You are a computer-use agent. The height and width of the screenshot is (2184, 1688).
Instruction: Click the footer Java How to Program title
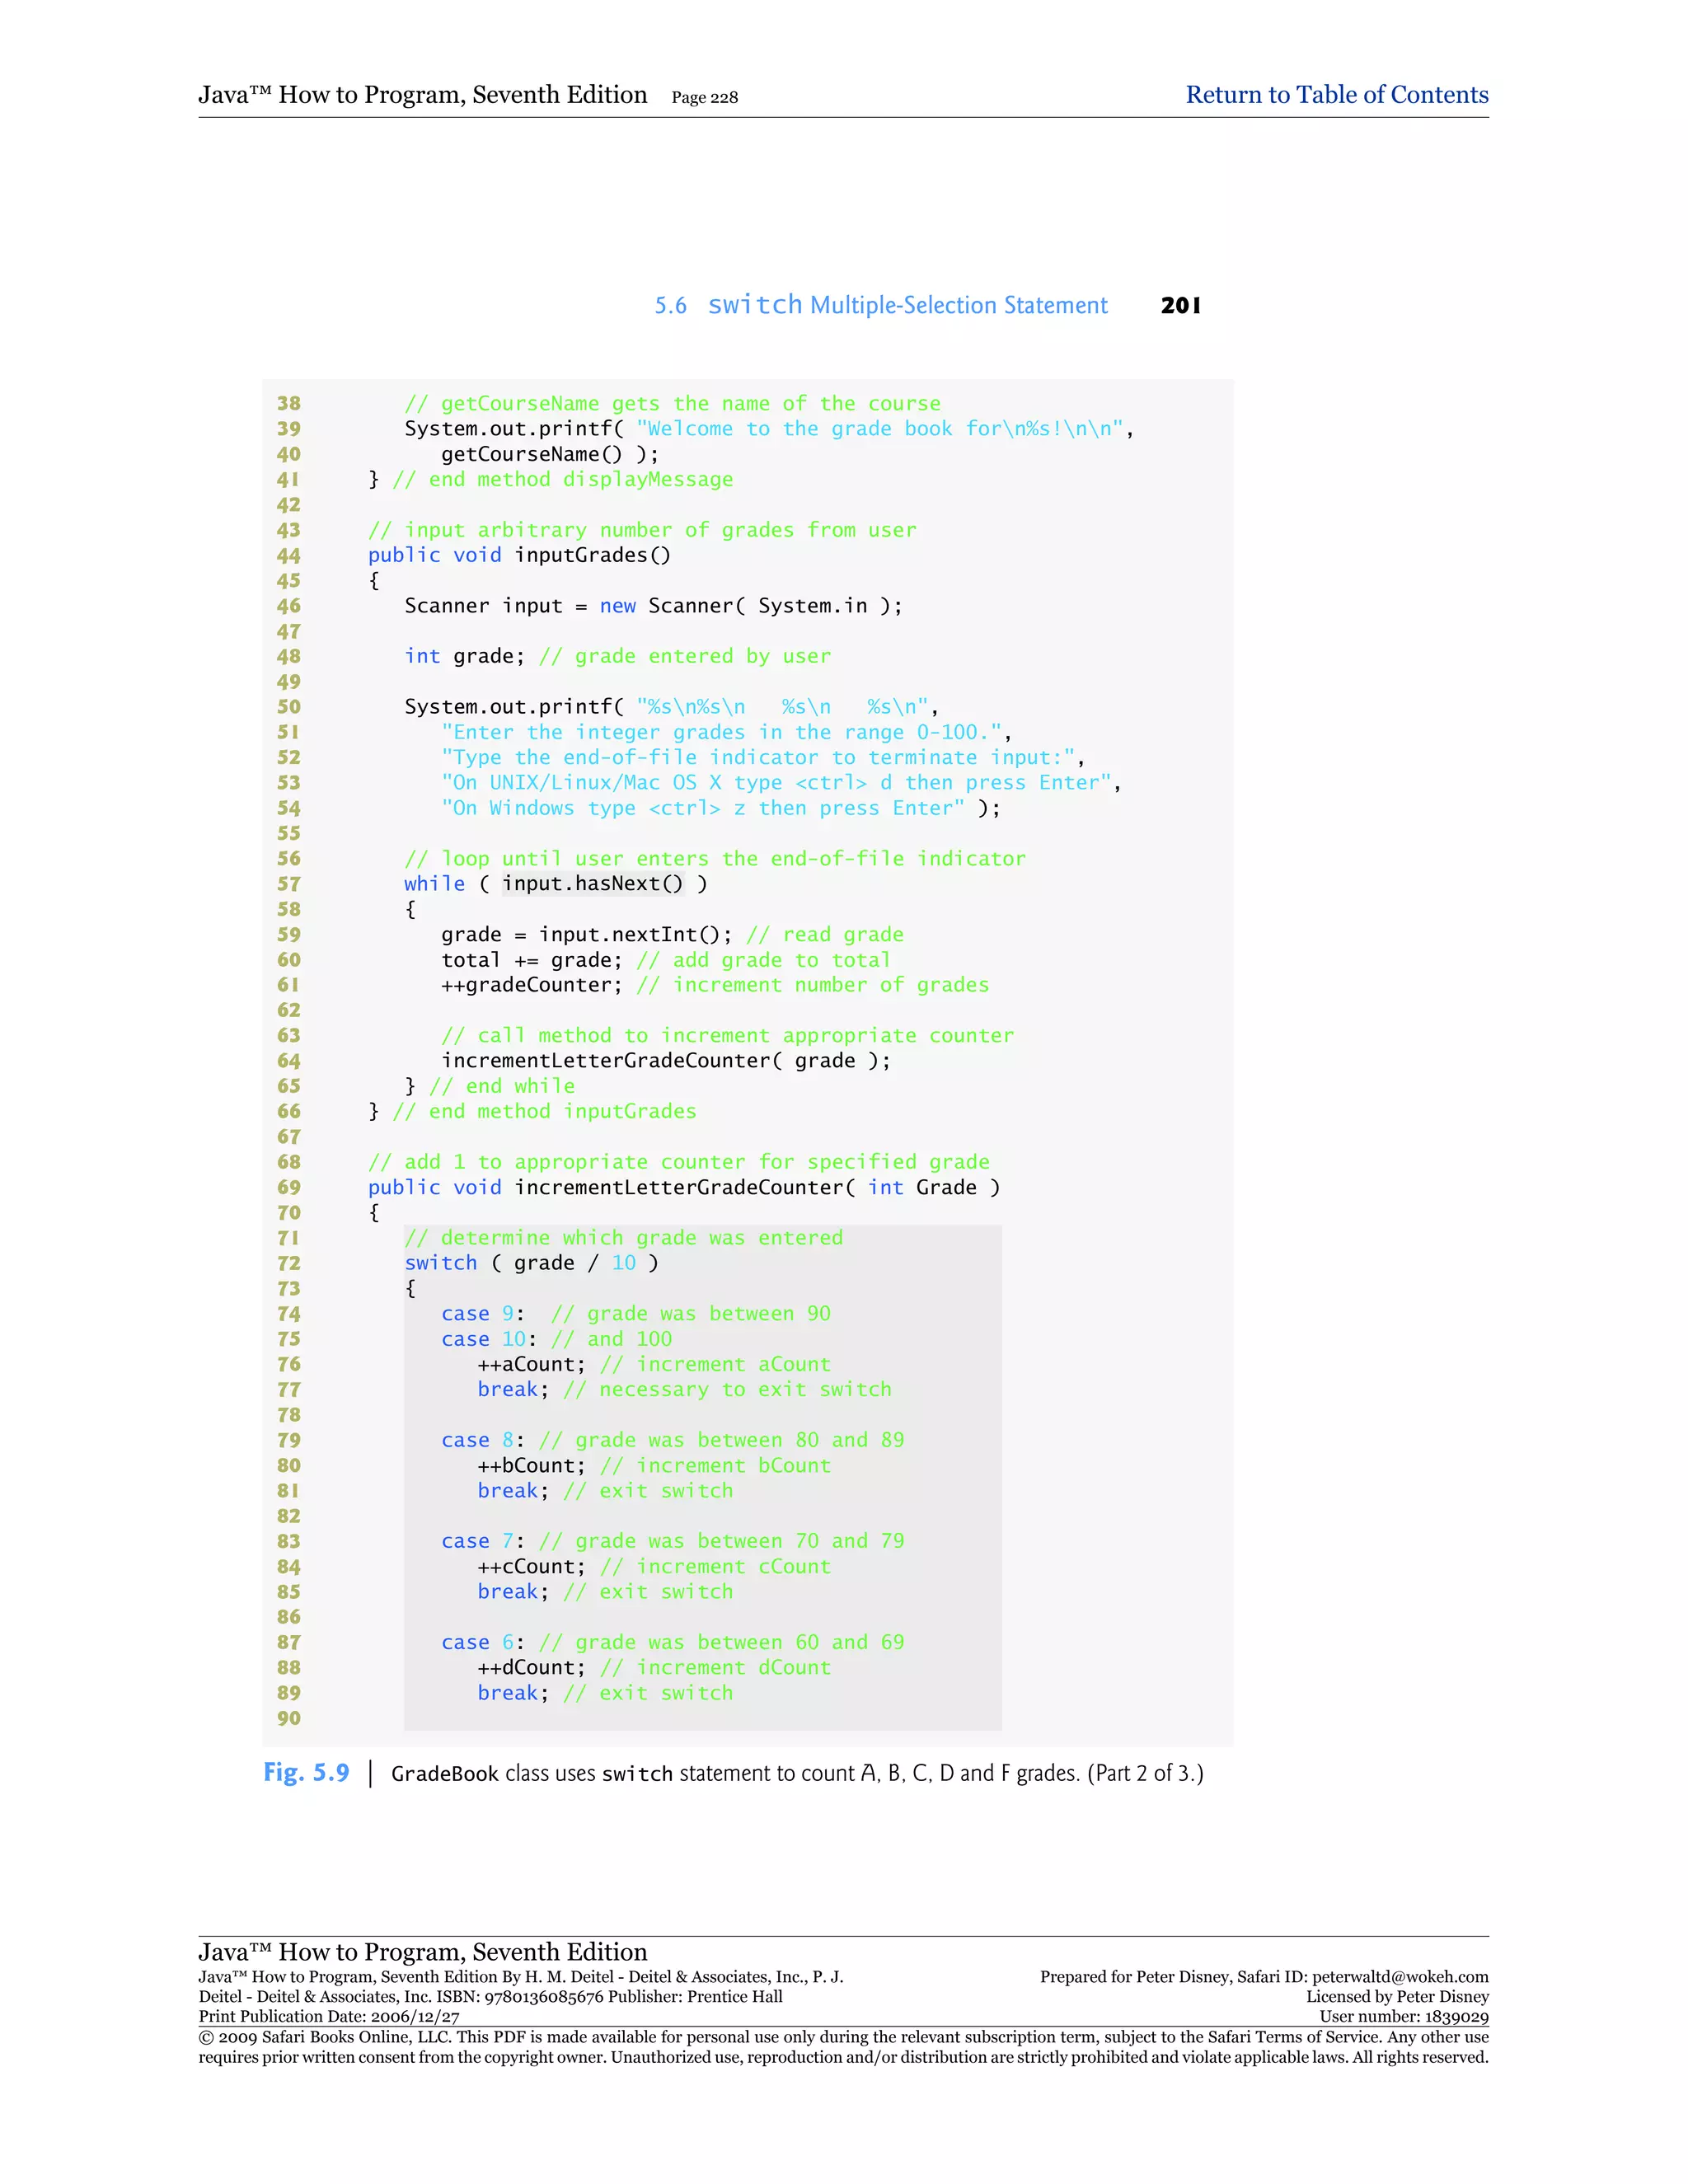point(422,1952)
